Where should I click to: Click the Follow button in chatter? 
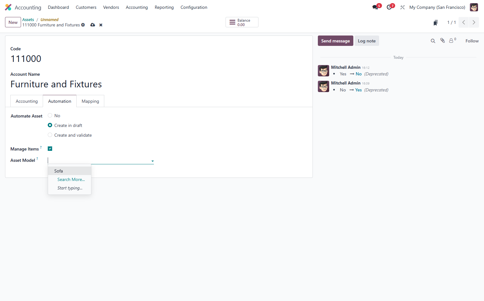472,41
